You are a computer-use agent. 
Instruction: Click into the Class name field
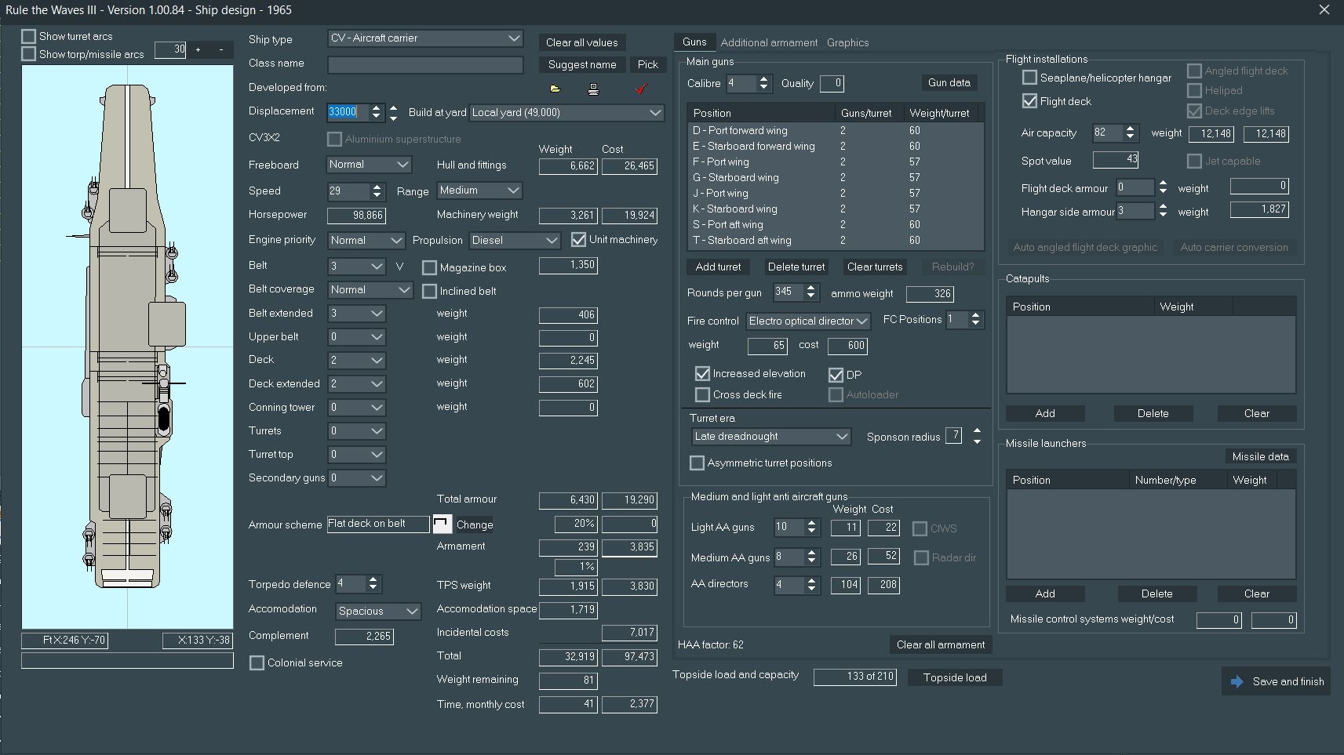coord(425,64)
